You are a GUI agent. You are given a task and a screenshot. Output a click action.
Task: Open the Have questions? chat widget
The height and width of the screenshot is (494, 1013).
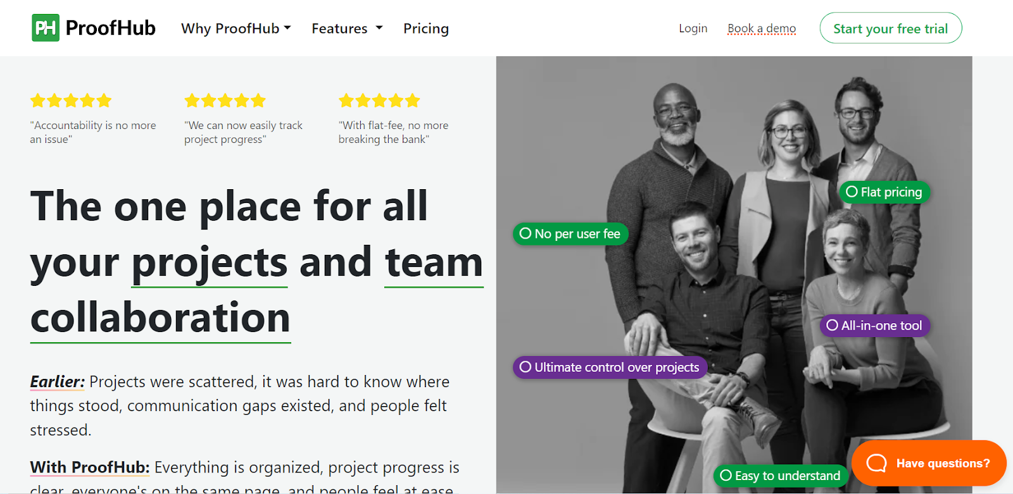(x=929, y=463)
